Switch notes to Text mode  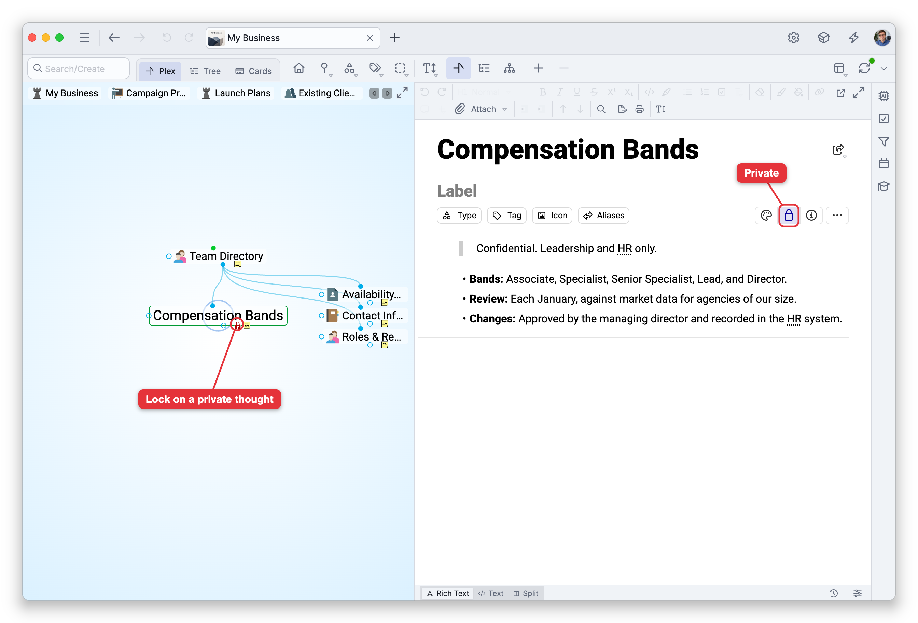click(491, 593)
